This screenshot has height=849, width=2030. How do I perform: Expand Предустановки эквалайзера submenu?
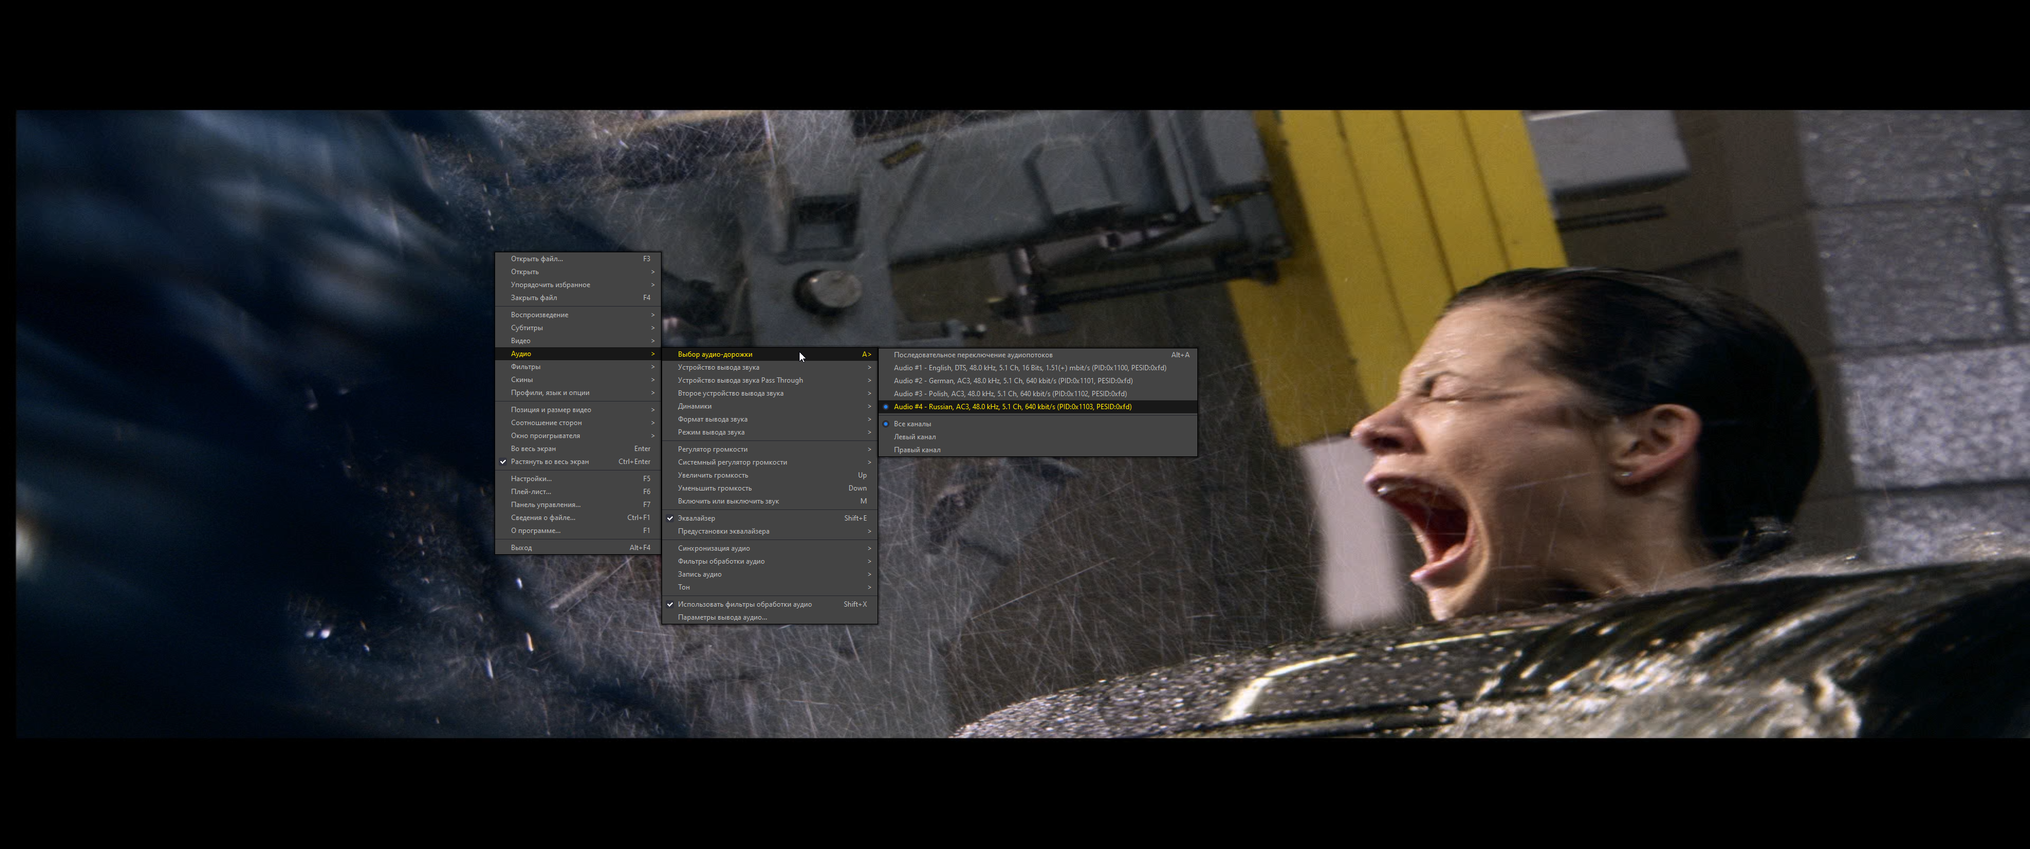click(x=723, y=531)
